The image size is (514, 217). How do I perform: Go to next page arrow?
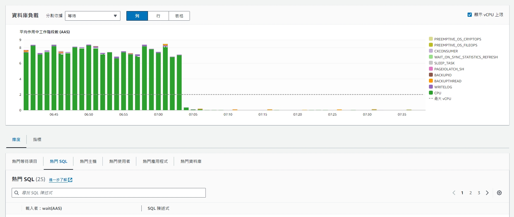pyautogui.click(x=487, y=193)
